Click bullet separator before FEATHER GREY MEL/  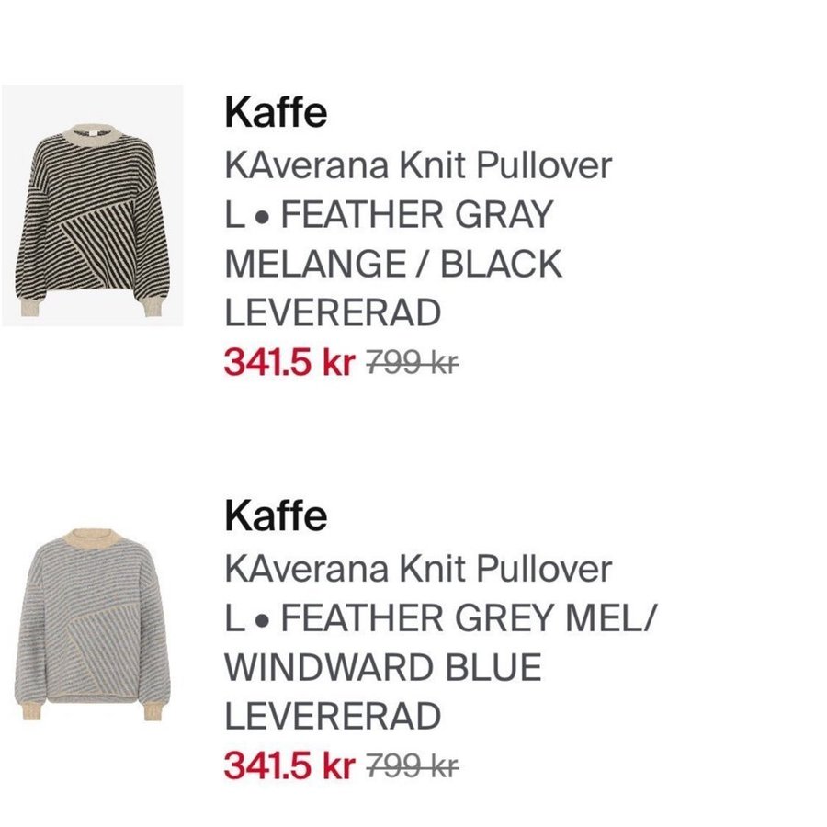click(261, 620)
